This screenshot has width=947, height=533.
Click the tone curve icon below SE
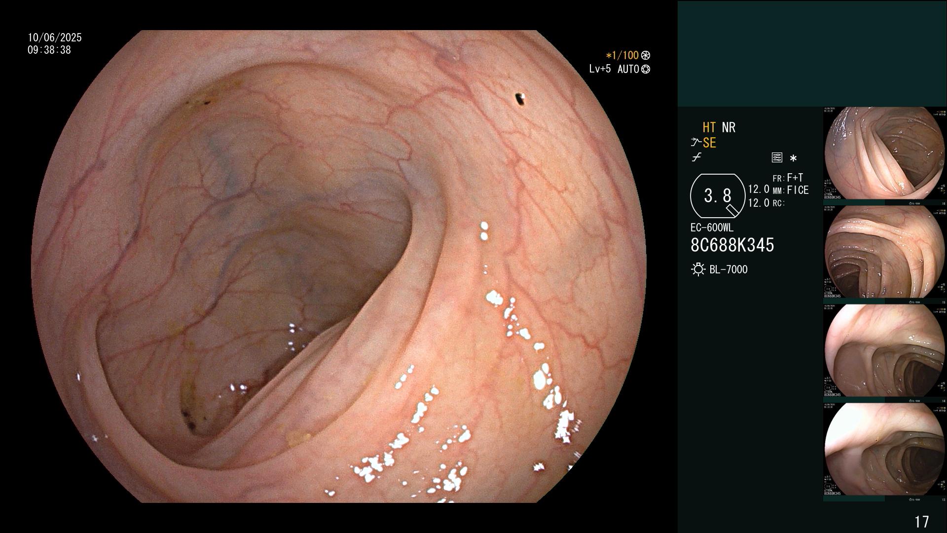click(696, 157)
